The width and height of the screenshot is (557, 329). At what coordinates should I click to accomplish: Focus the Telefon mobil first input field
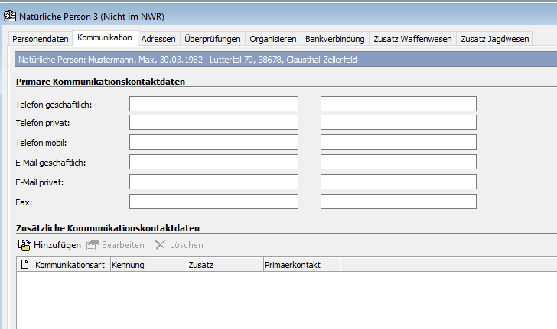[213, 142]
